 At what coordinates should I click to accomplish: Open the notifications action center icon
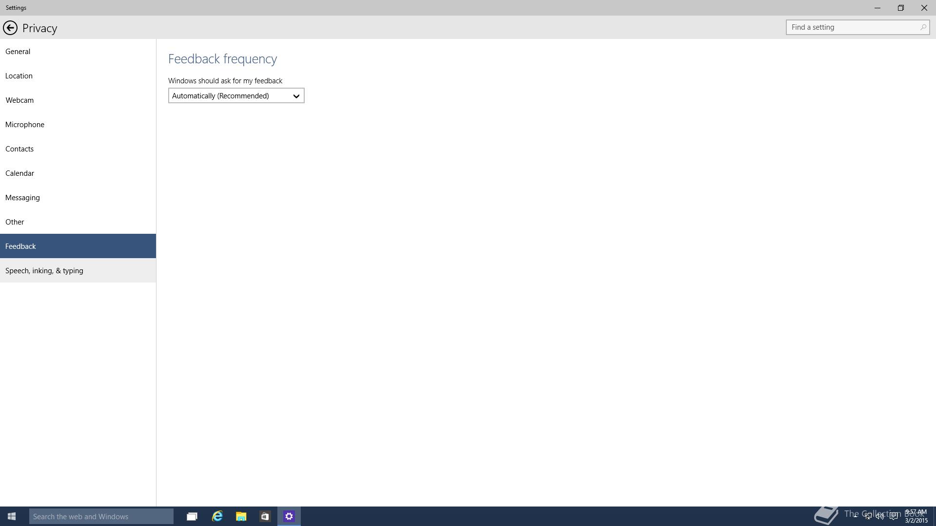click(x=894, y=516)
